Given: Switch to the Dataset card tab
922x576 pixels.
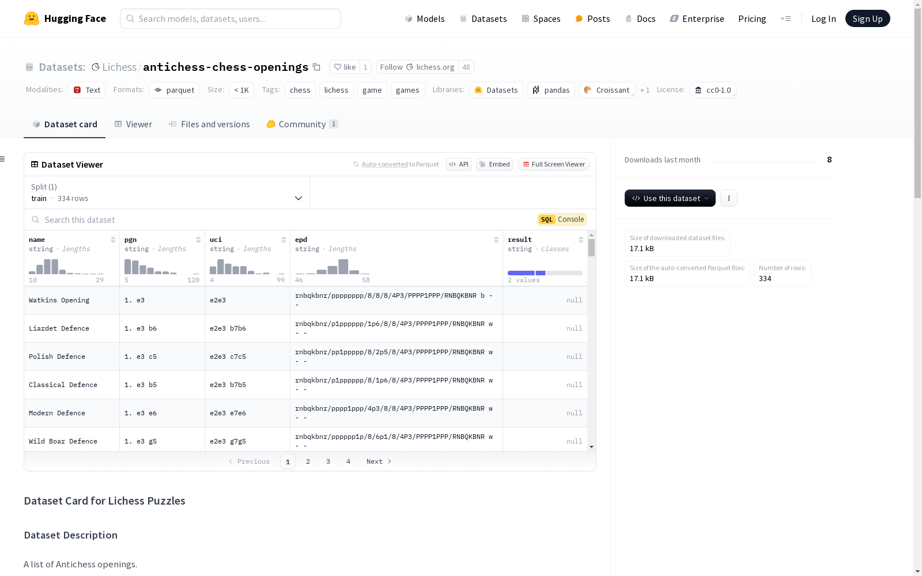Looking at the screenshot, I should pyautogui.click(x=65, y=124).
